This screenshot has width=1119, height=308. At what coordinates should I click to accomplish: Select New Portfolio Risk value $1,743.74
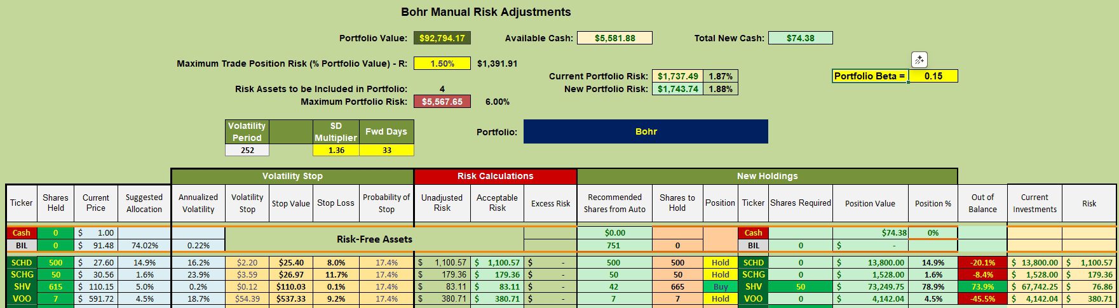(x=677, y=89)
